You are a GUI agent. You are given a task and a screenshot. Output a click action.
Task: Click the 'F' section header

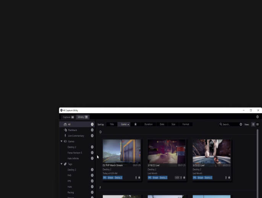click(x=100, y=188)
